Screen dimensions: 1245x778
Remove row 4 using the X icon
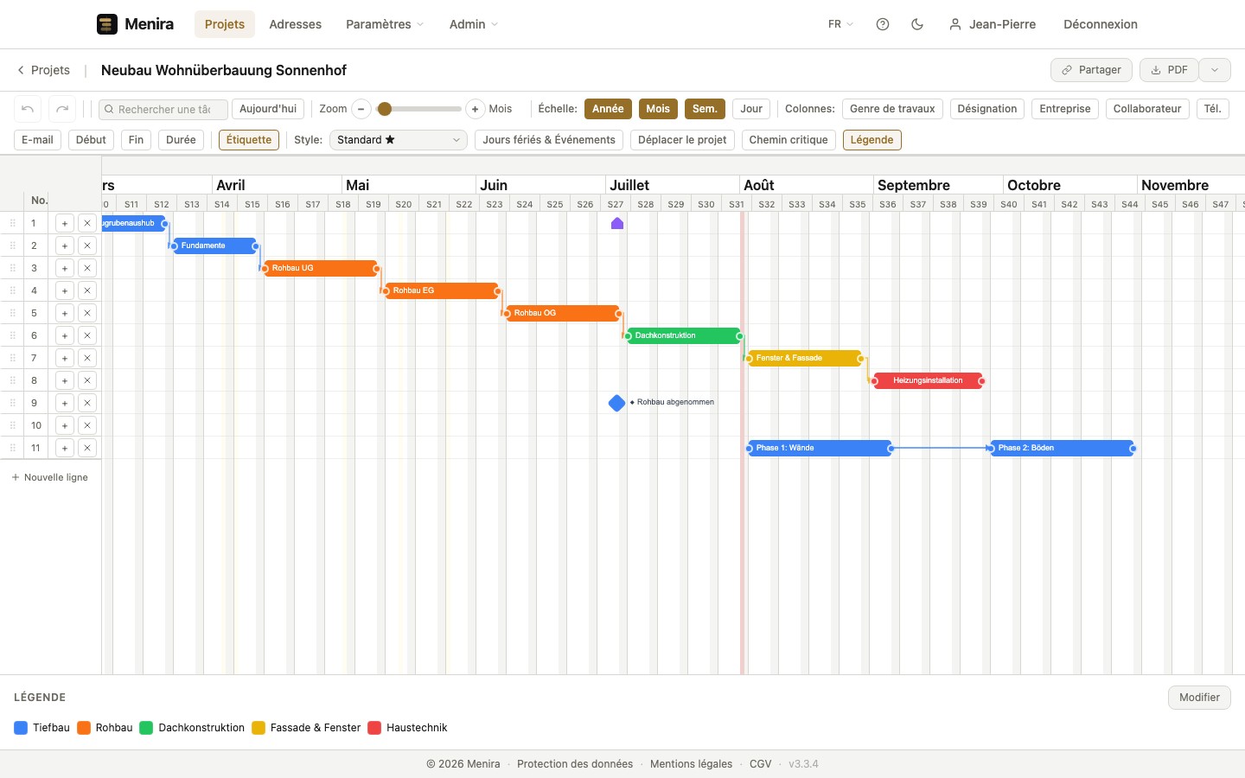click(87, 290)
